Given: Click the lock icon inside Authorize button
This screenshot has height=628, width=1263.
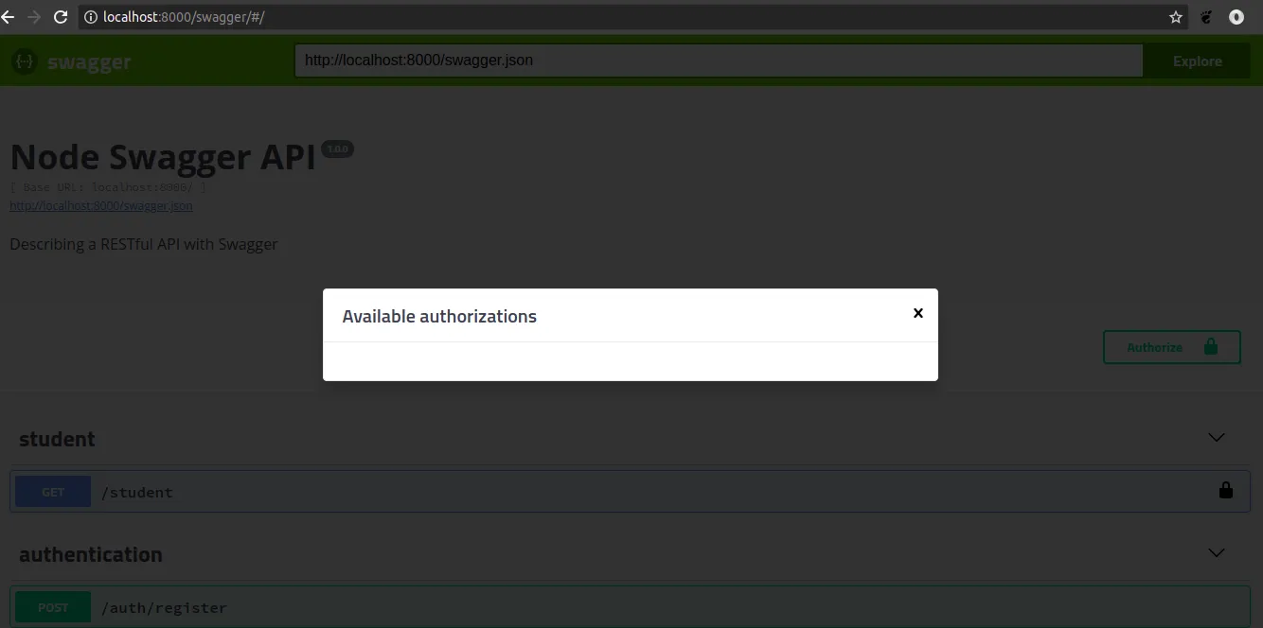Looking at the screenshot, I should point(1211,346).
